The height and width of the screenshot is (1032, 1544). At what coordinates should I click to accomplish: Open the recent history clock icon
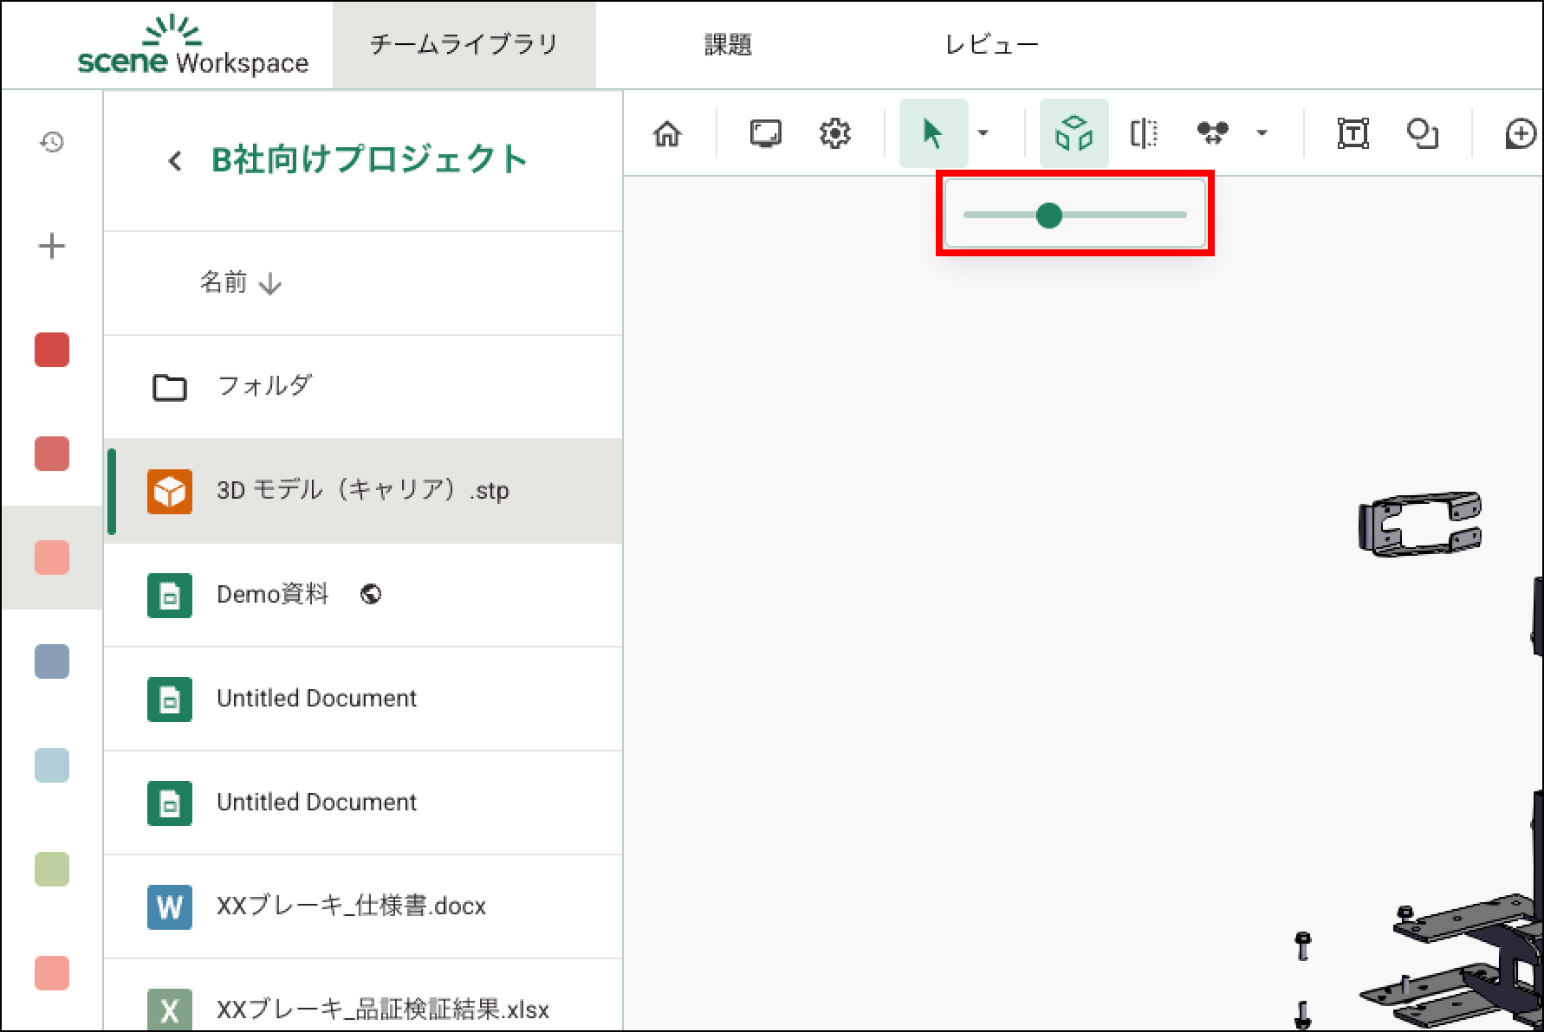tap(52, 142)
